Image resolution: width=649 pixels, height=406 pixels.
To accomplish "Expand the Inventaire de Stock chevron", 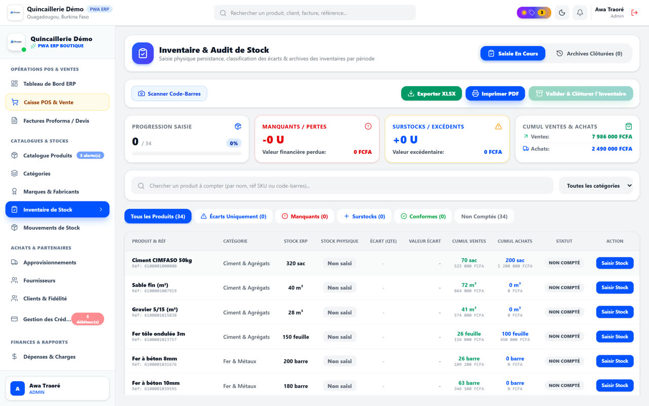I will [x=101, y=210].
